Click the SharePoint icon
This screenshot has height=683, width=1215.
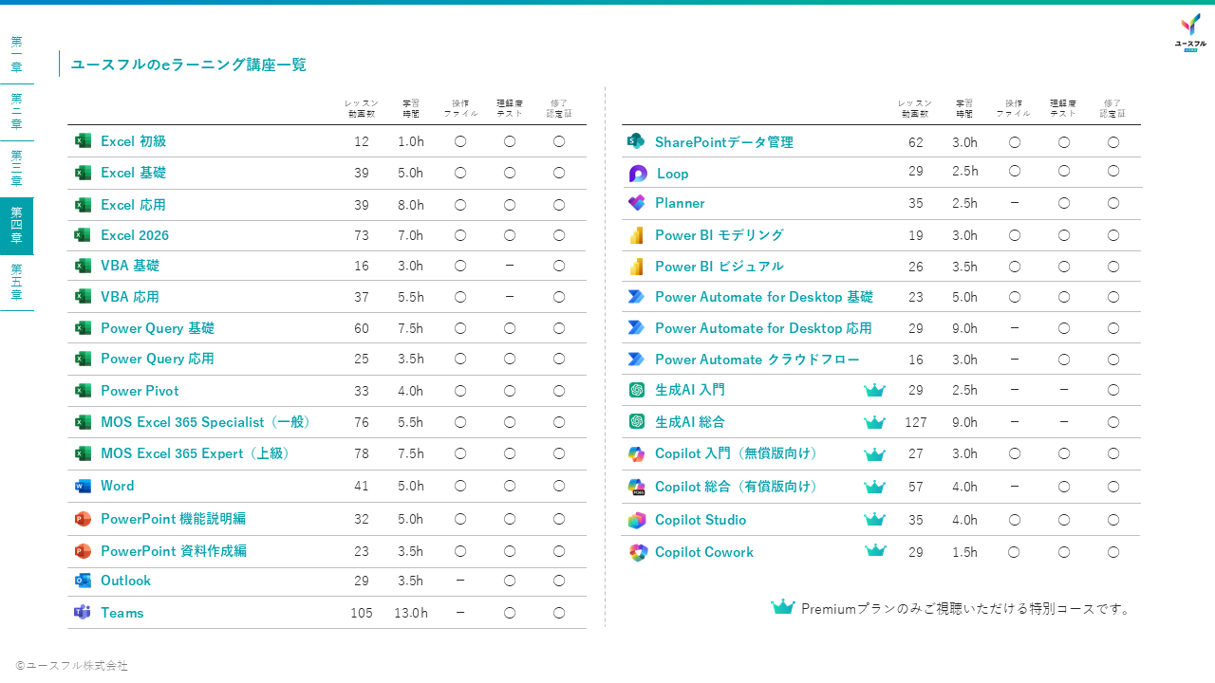(x=636, y=141)
